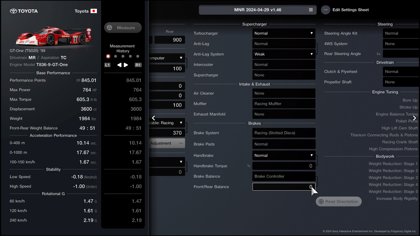Click the Handbrake Torque value field
Viewport: 420px width, 236px height.
point(284,166)
